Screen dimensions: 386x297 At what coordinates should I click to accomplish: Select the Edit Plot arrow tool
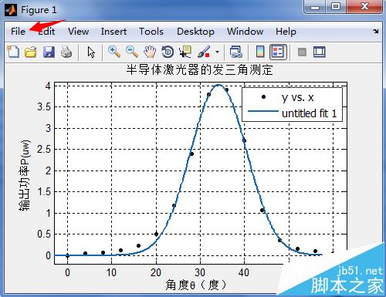91,52
